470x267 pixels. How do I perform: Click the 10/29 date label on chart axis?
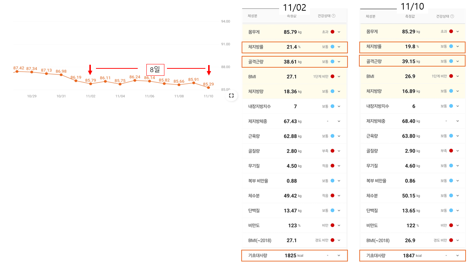tap(32, 96)
